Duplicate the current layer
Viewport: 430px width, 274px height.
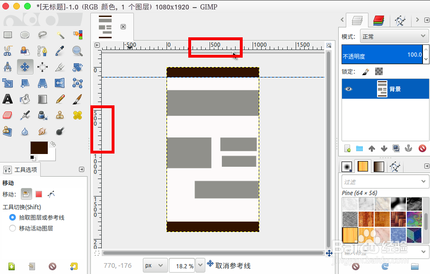[396, 148]
